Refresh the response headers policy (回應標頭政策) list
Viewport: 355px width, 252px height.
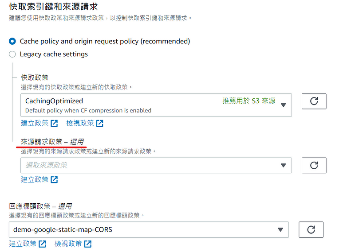(311, 230)
